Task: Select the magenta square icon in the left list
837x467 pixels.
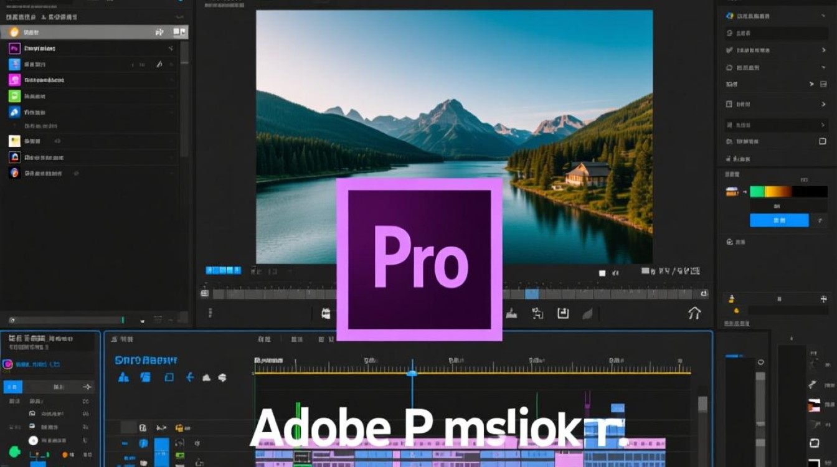Action: point(14,80)
